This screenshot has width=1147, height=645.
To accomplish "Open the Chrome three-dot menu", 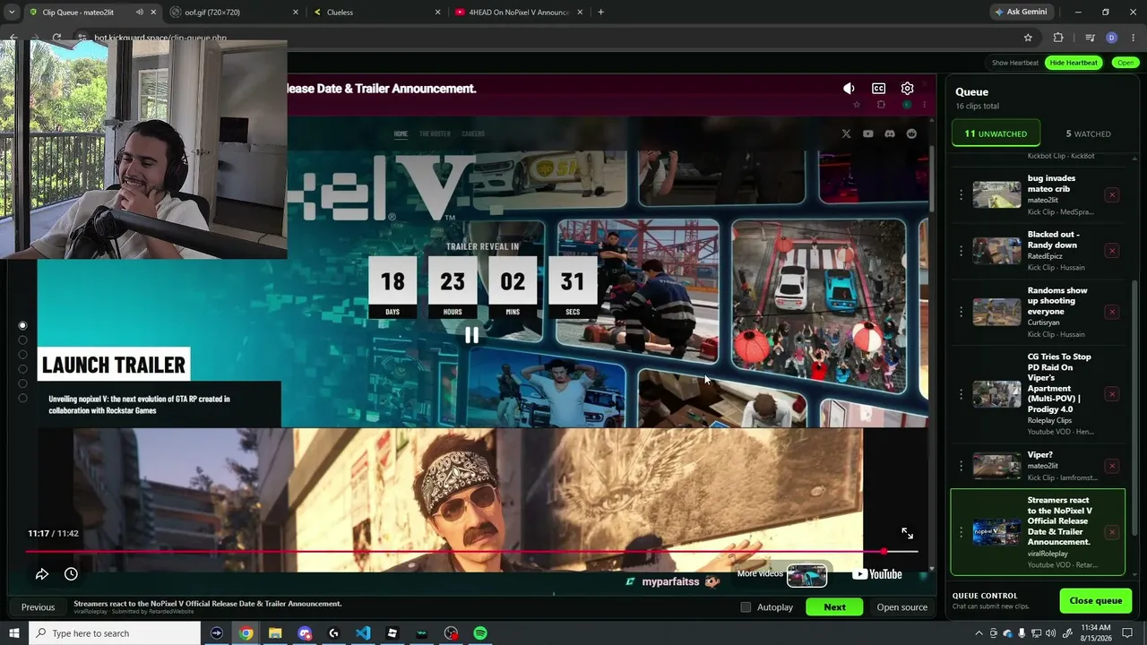I will (x=1133, y=38).
